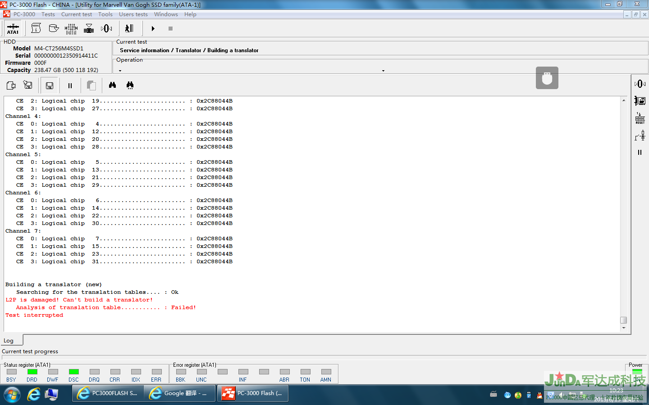The width and height of the screenshot is (649, 405).
Task: Click the PCI controller card sidebar icon
Action: click(x=640, y=101)
